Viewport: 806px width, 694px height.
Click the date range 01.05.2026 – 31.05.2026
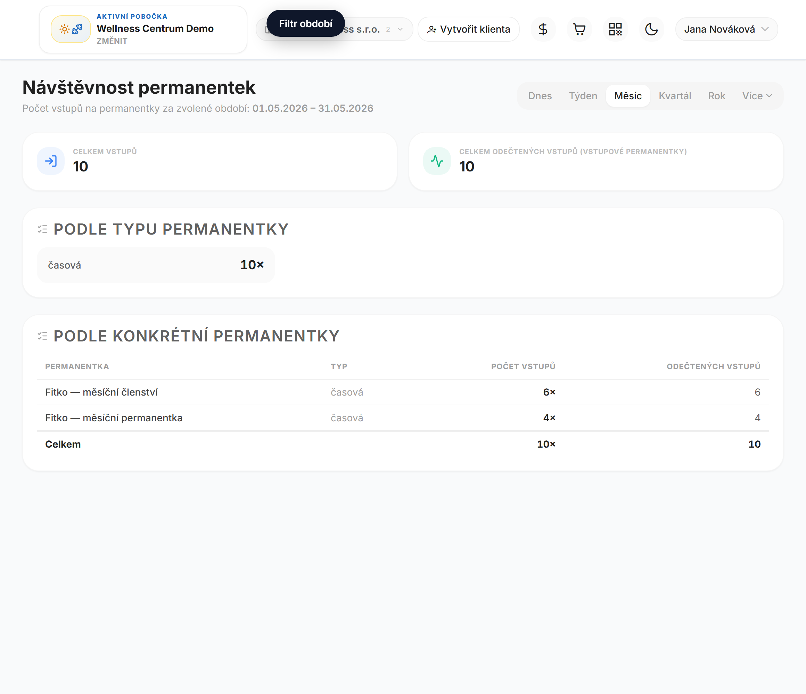tap(313, 108)
